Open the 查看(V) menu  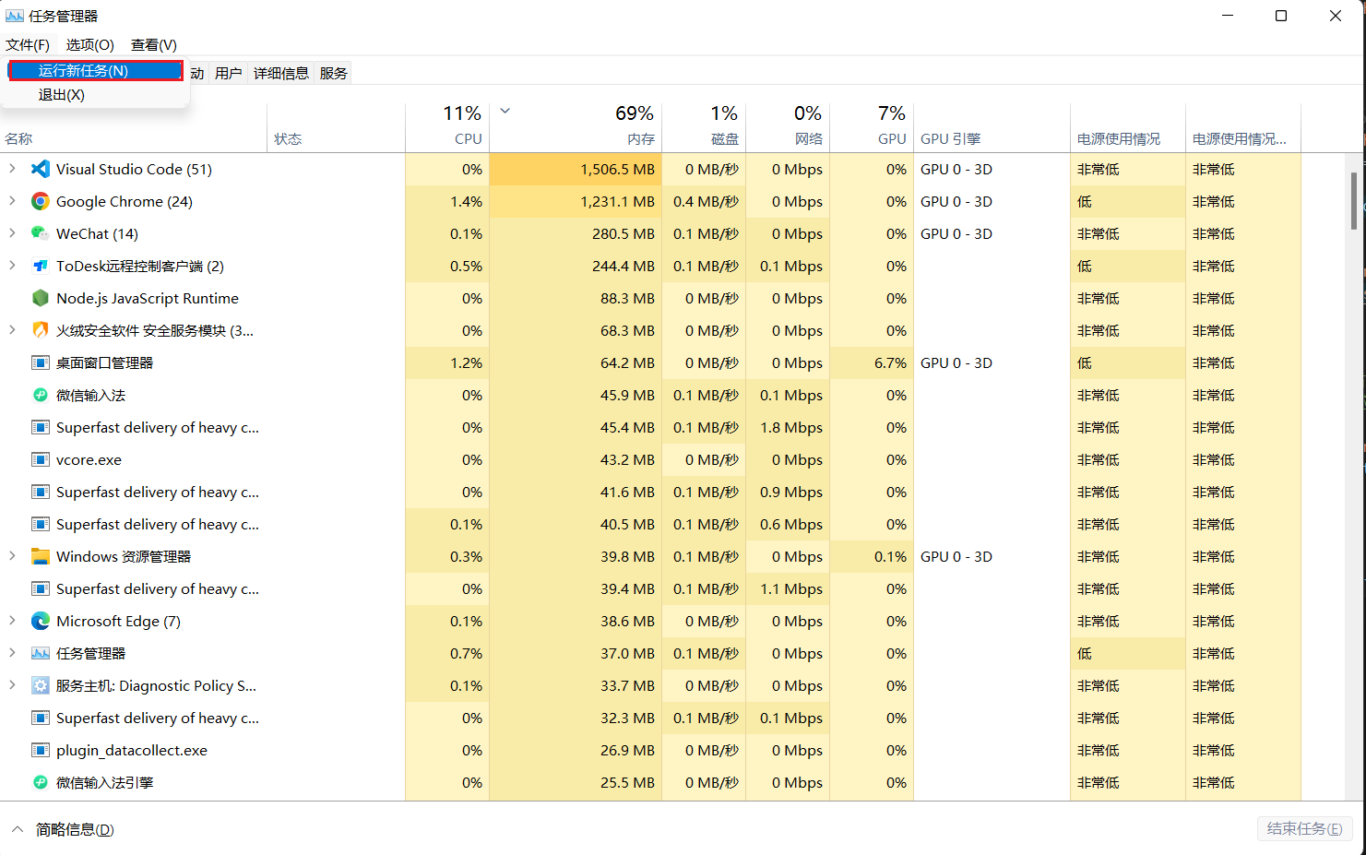(x=154, y=44)
